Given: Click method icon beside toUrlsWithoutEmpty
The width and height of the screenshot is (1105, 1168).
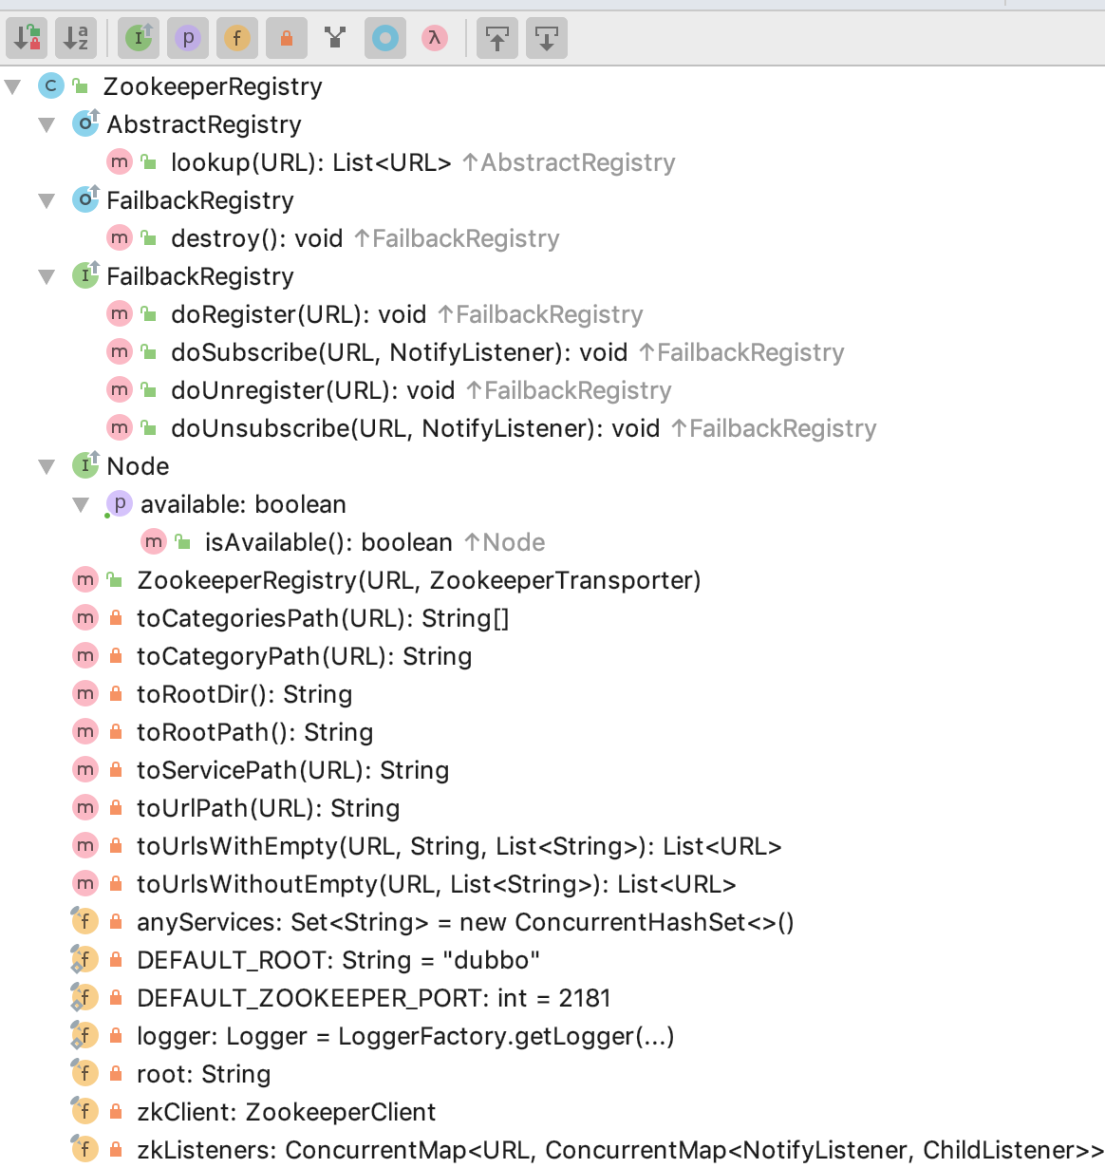Looking at the screenshot, I should point(85,884).
